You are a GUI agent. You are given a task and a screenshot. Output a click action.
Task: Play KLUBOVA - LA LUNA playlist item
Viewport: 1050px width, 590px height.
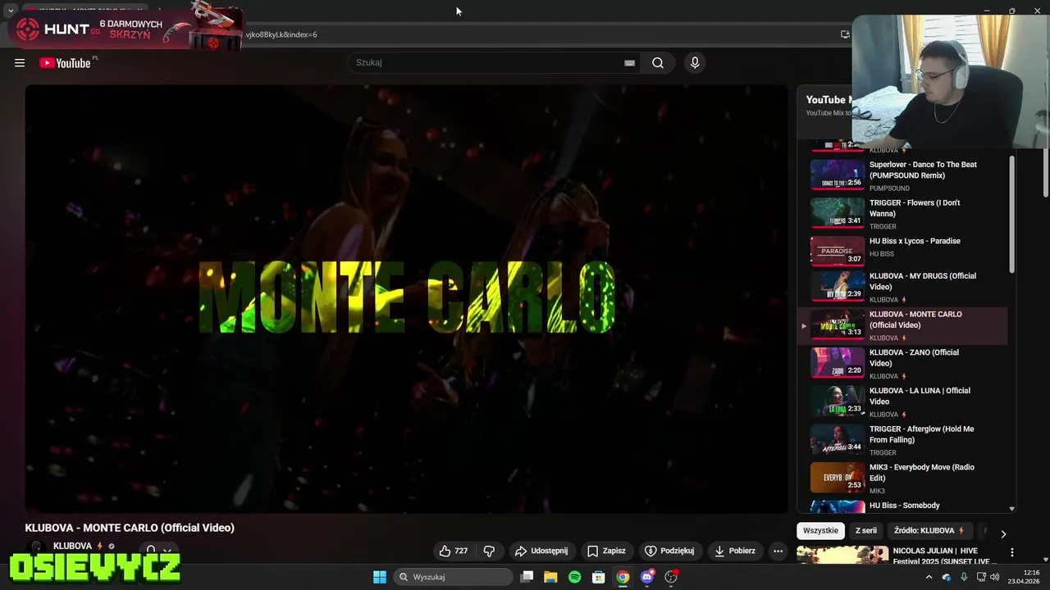(902, 402)
